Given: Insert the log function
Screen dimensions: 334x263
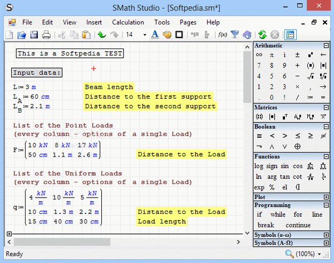Looking at the screenshot, I should [259, 166].
